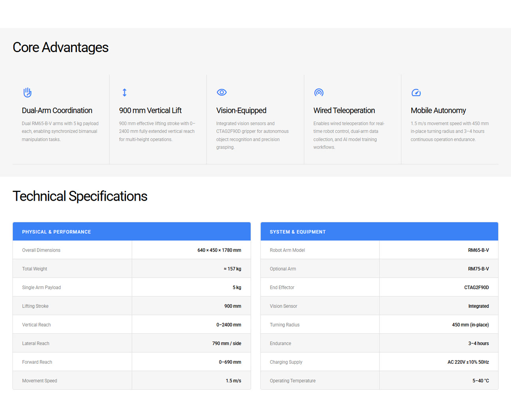Click the Mobile Autonomy title

coord(438,111)
